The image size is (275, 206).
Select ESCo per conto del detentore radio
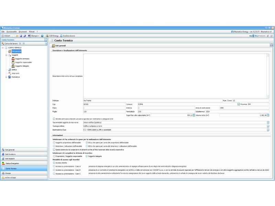click(87, 146)
